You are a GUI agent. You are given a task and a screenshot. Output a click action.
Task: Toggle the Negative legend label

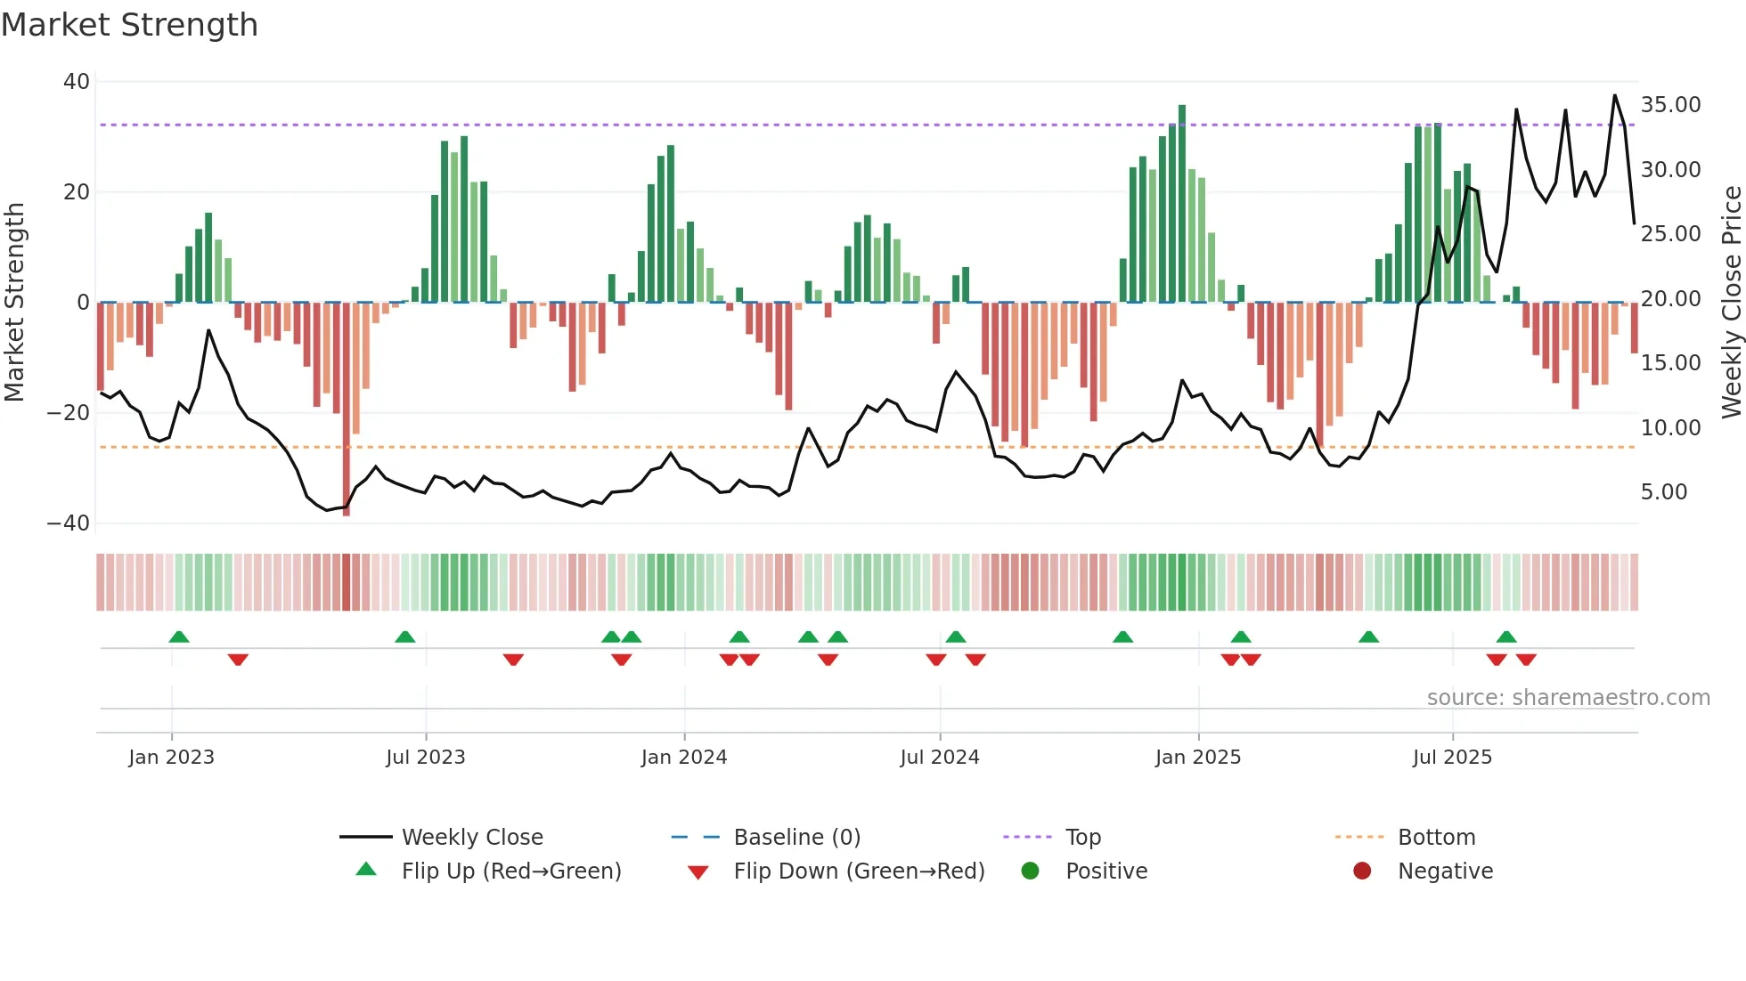(x=1446, y=871)
